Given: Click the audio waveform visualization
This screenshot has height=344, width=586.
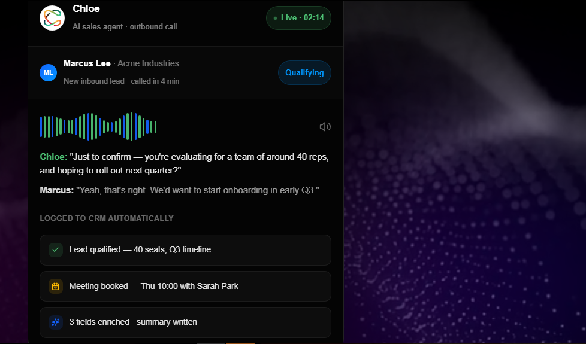Looking at the screenshot, I should [x=98, y=127].
